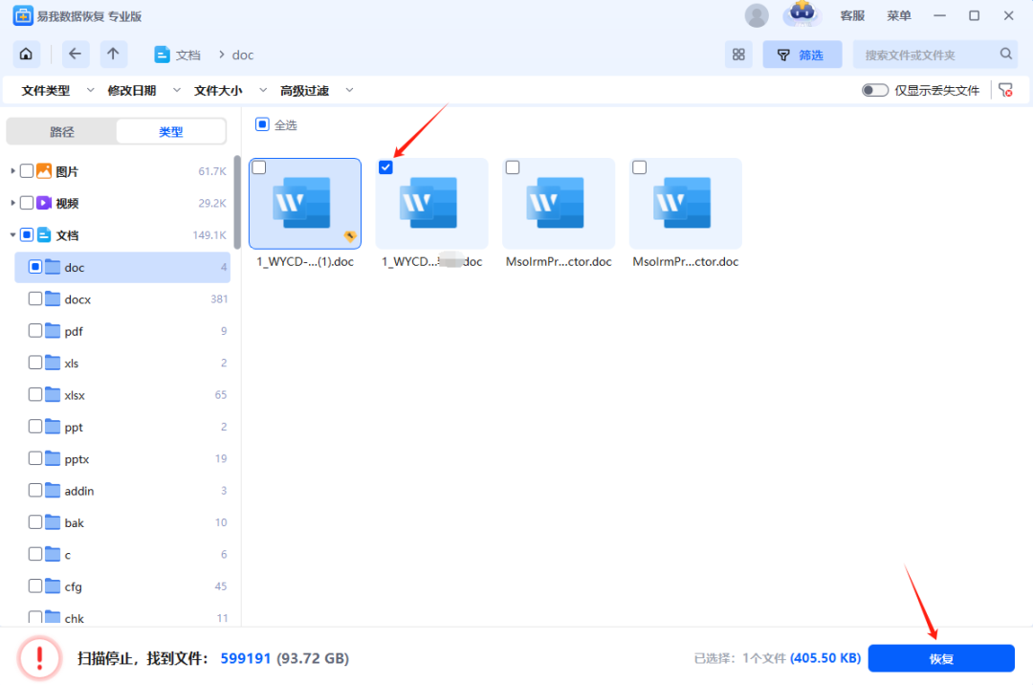Screen dimensions: 1033x685
Task: Open the 高级过滤 dropdown
Action: pyautogui.click(x=317, y=90)
